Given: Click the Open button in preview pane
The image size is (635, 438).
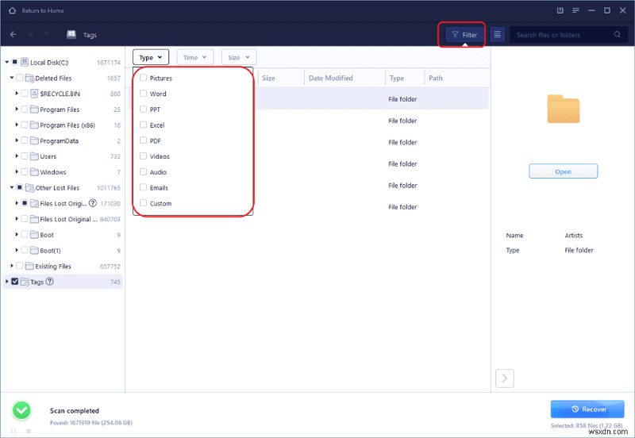Looking at the screenshot, I should 563,171.
